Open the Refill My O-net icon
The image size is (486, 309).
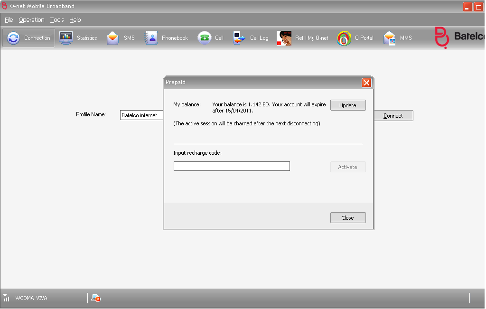pos(284,38)
